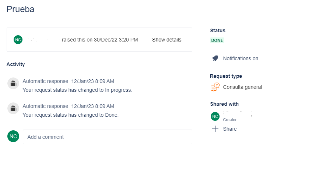Expand request with Show details

tap(166, 40)
